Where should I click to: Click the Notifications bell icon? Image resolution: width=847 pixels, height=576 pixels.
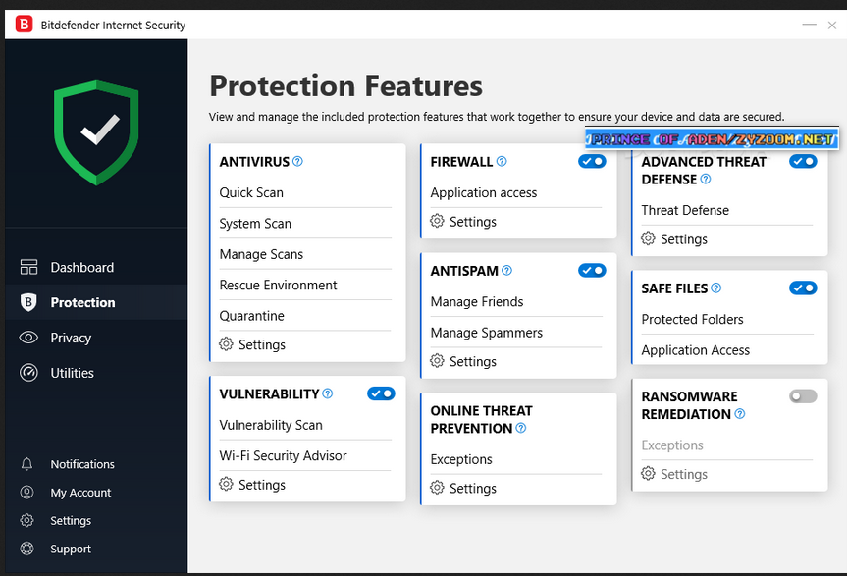[x=27, y=464]
